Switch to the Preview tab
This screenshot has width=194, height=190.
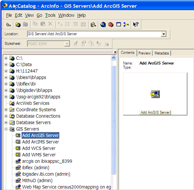click(144, 53)
